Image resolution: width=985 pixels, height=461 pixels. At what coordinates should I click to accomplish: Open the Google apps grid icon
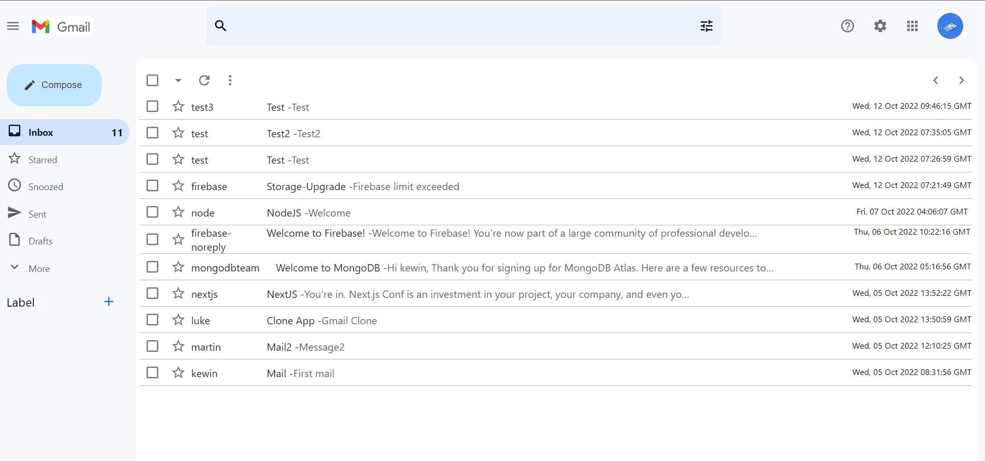[x=912, y=26]
